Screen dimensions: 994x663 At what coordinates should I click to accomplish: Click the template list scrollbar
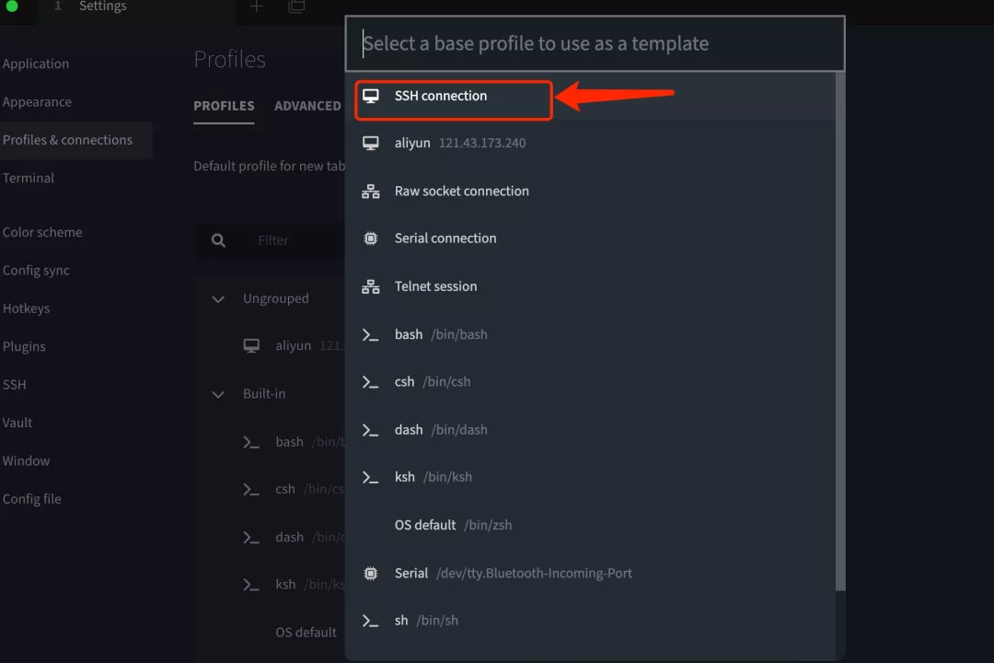840,331
